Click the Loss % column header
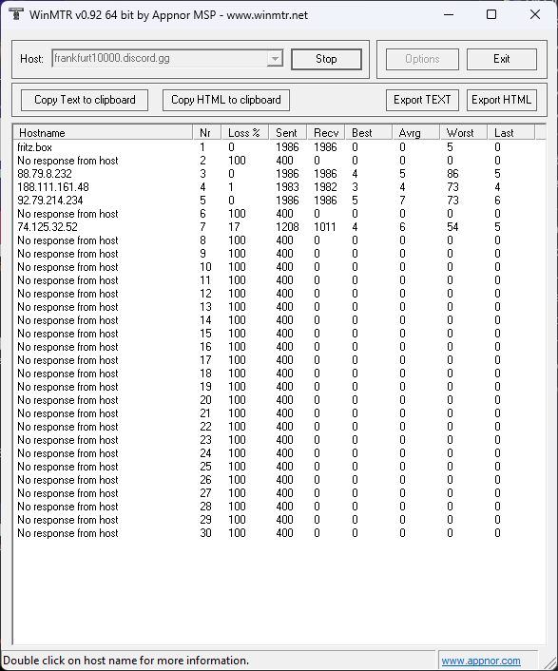 [244, 133]
